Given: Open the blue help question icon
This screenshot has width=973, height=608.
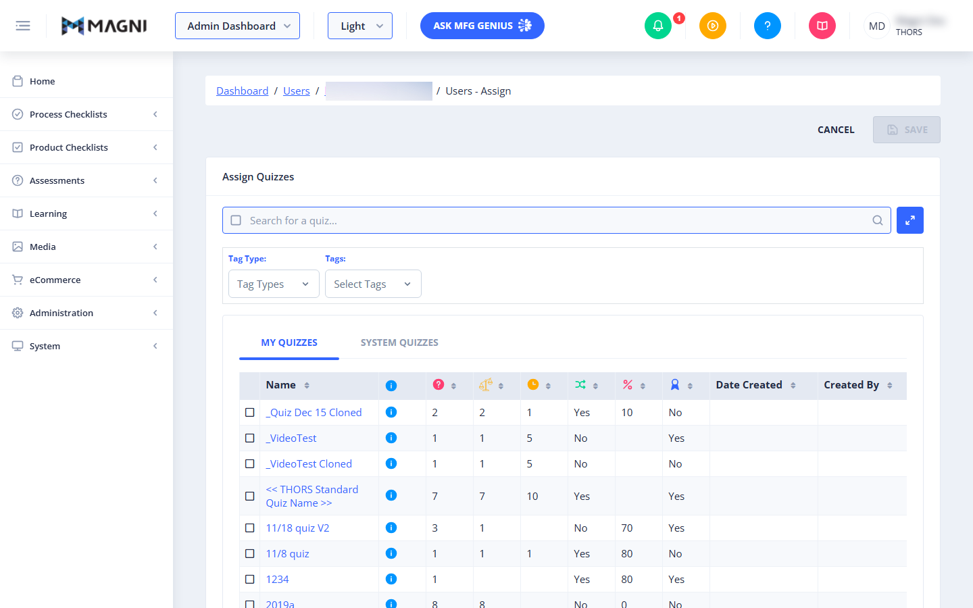Looking at the screenshot, I should pyautogui.click(x=768, y=26).
